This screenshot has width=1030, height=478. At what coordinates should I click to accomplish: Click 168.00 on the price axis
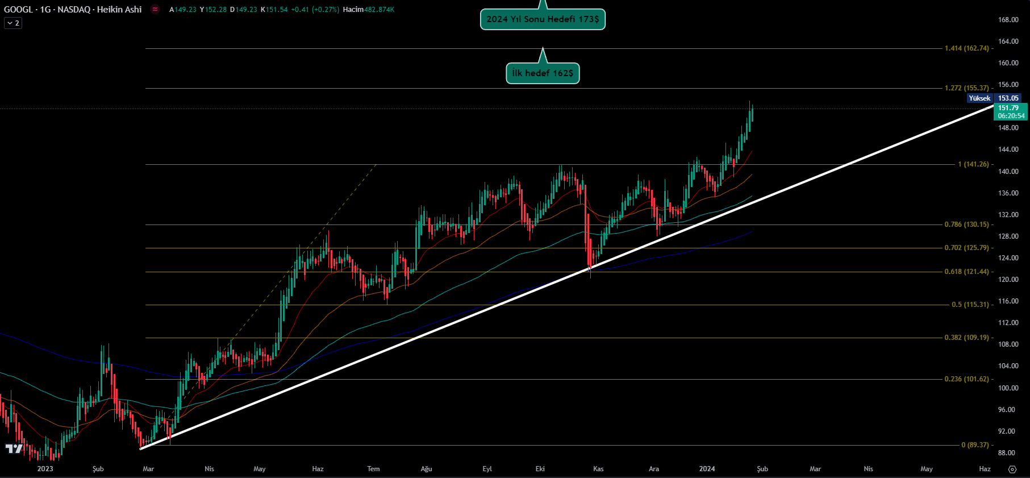coord(1008,20)
